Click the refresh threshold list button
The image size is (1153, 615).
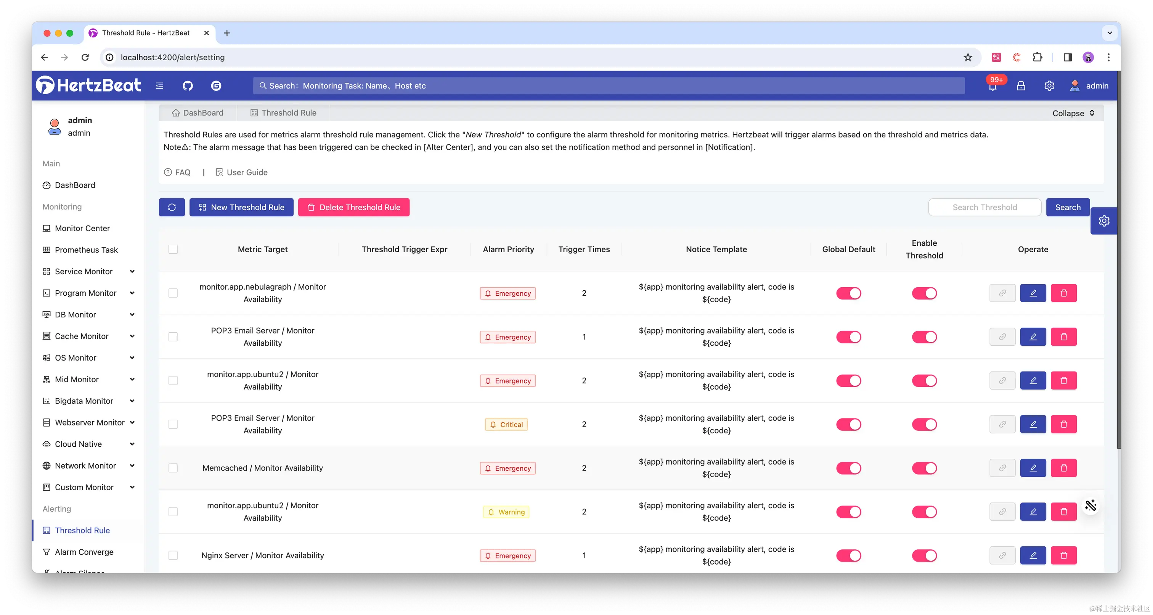(x=172, y=208)
